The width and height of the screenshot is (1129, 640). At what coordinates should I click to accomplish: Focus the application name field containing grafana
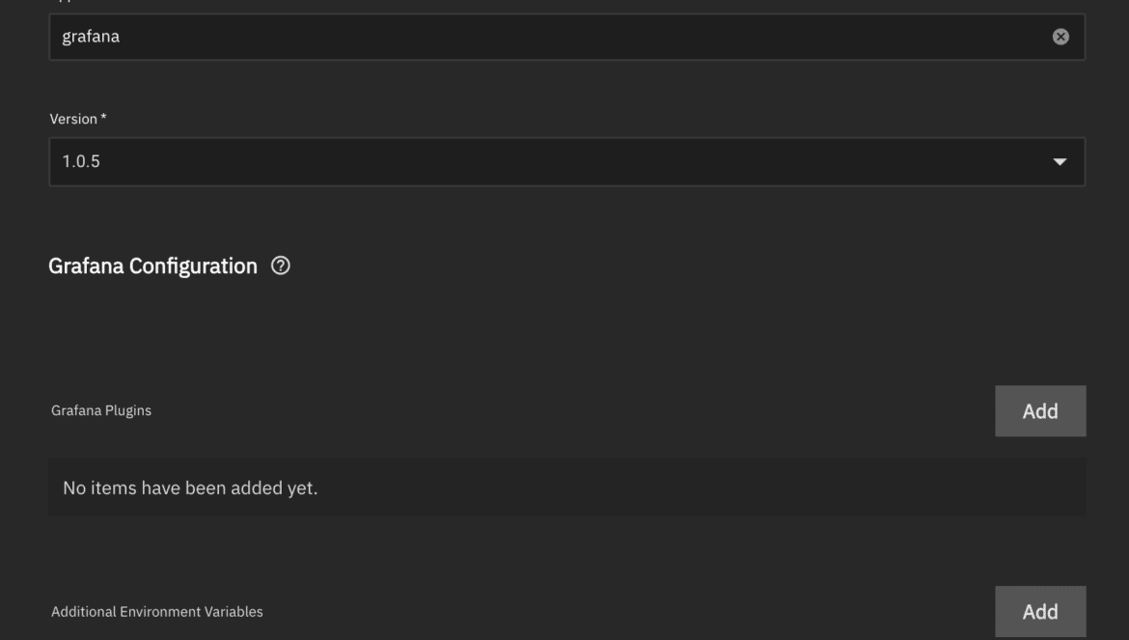point(566,37)
